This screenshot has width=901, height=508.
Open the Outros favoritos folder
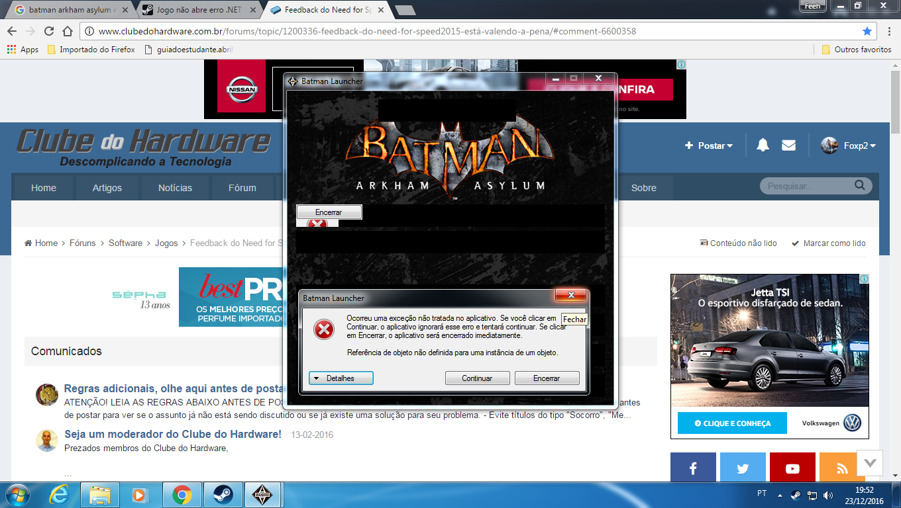857,50
